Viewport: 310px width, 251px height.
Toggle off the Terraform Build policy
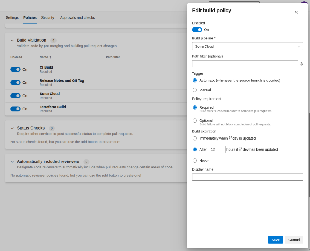15,109
